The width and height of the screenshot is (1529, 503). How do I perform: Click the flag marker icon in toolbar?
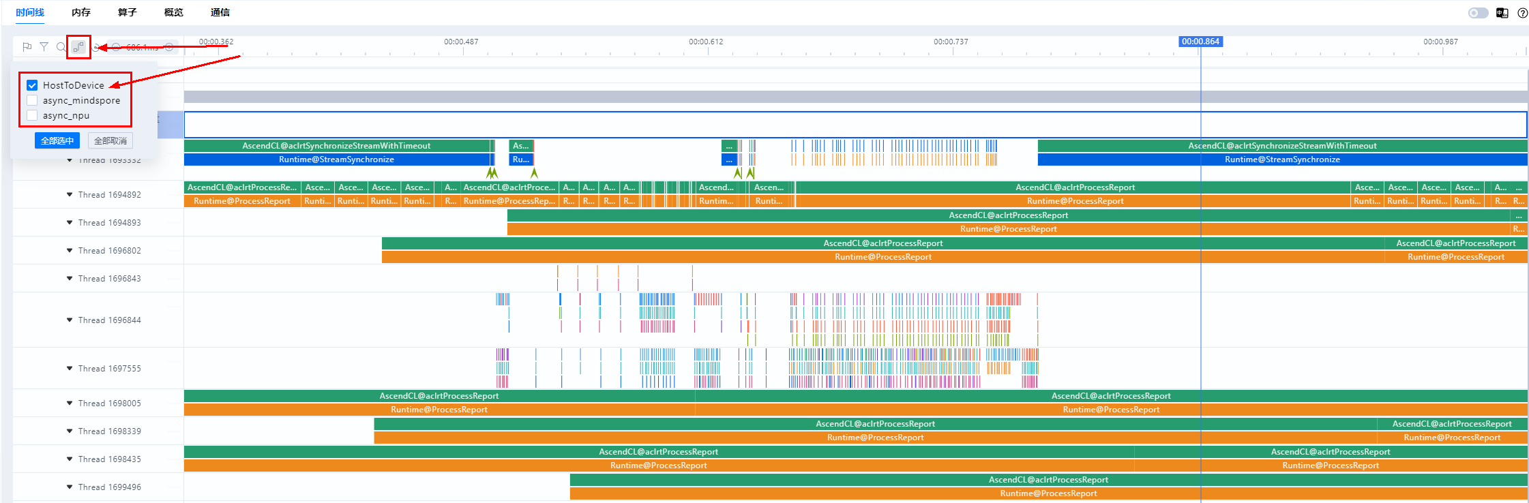(27, 47)
